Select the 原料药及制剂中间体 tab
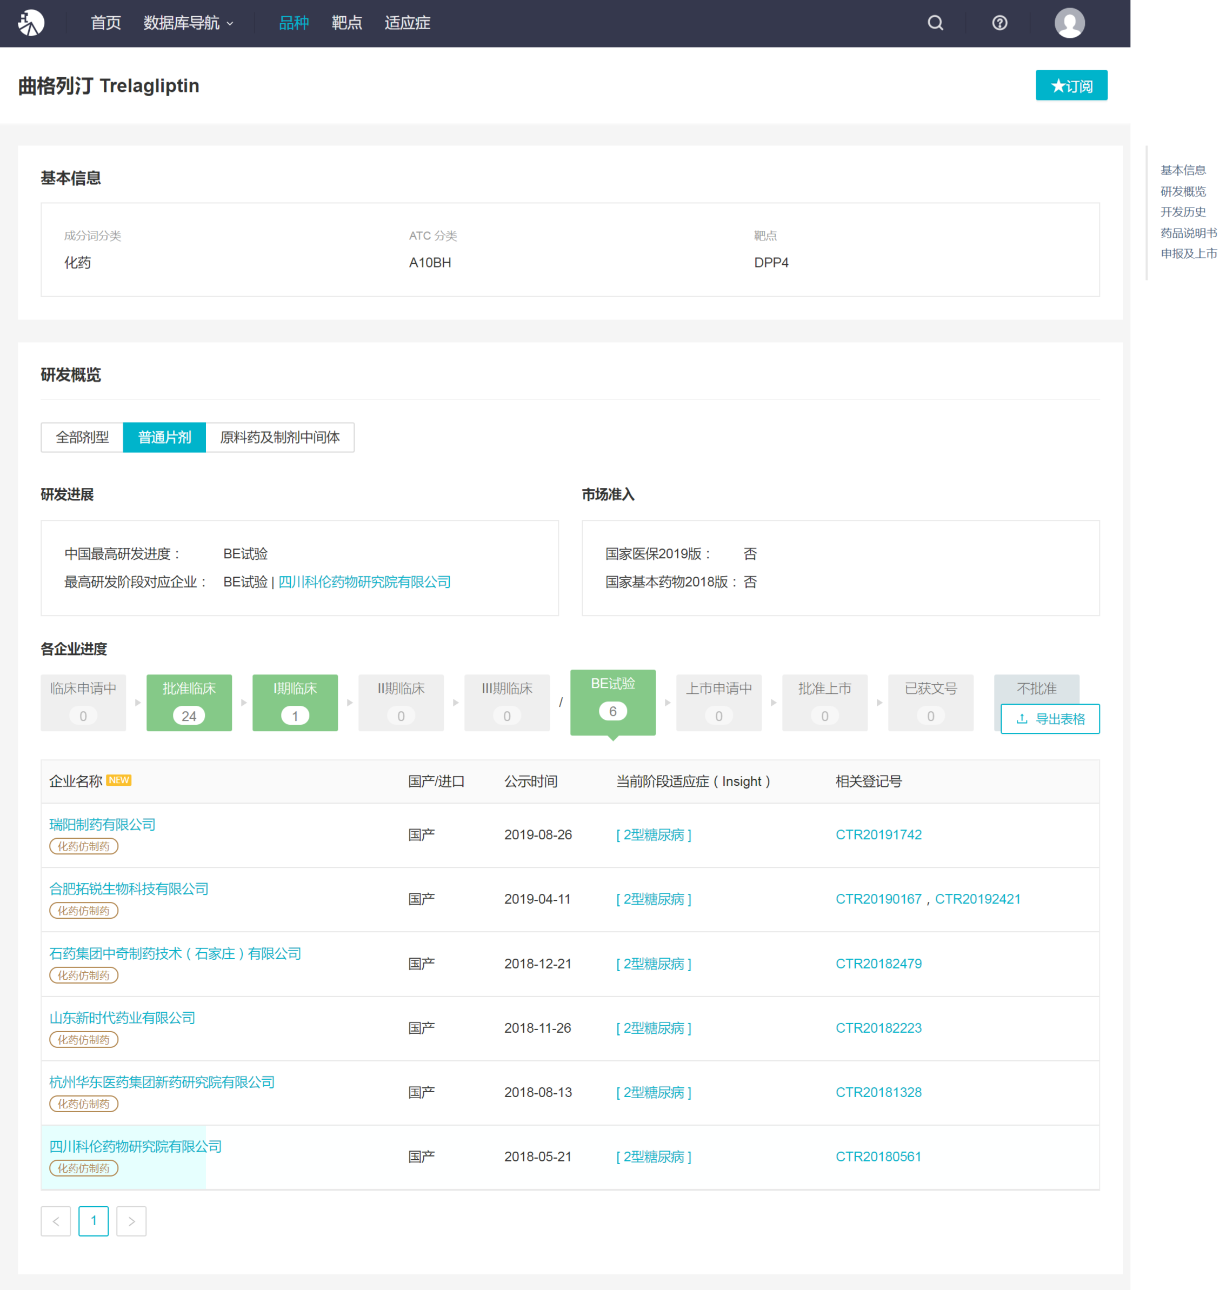 click(279, 437)
